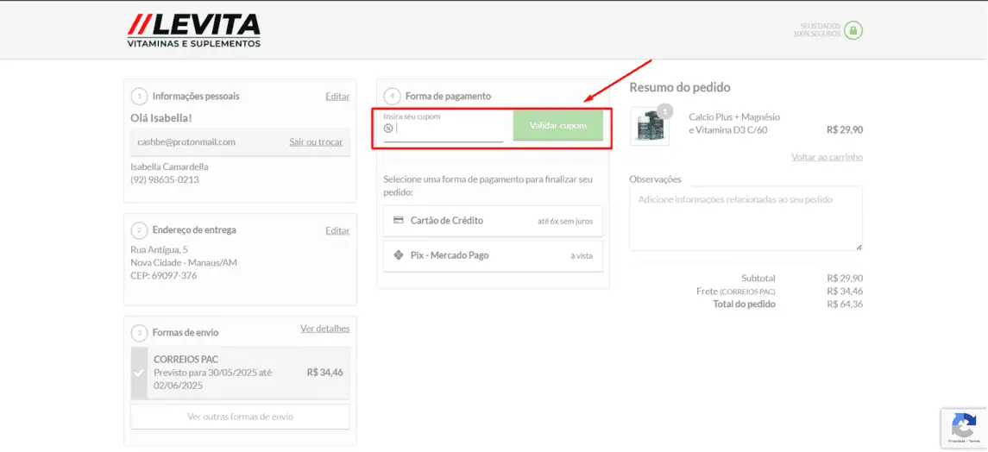Click Ver outras formas de envio button
Viewport: 988px width, 452px height.
click(x=240, y=417)
